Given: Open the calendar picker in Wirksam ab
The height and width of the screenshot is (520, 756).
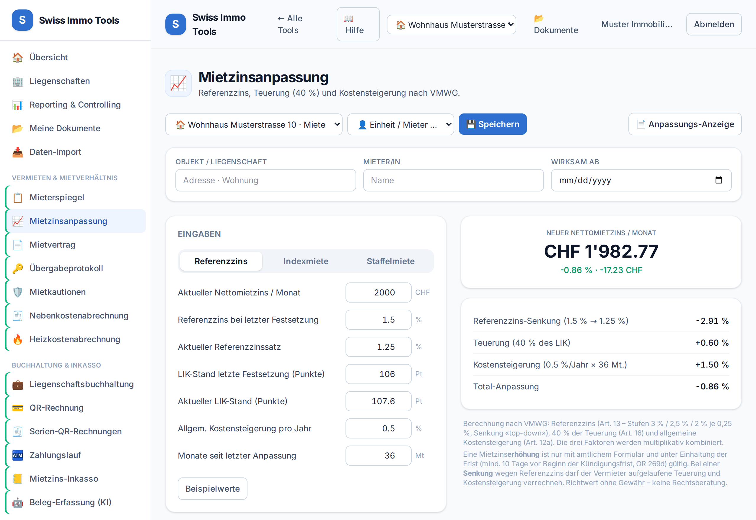Looking at the screenshot, I should click(x=718, y=180).
